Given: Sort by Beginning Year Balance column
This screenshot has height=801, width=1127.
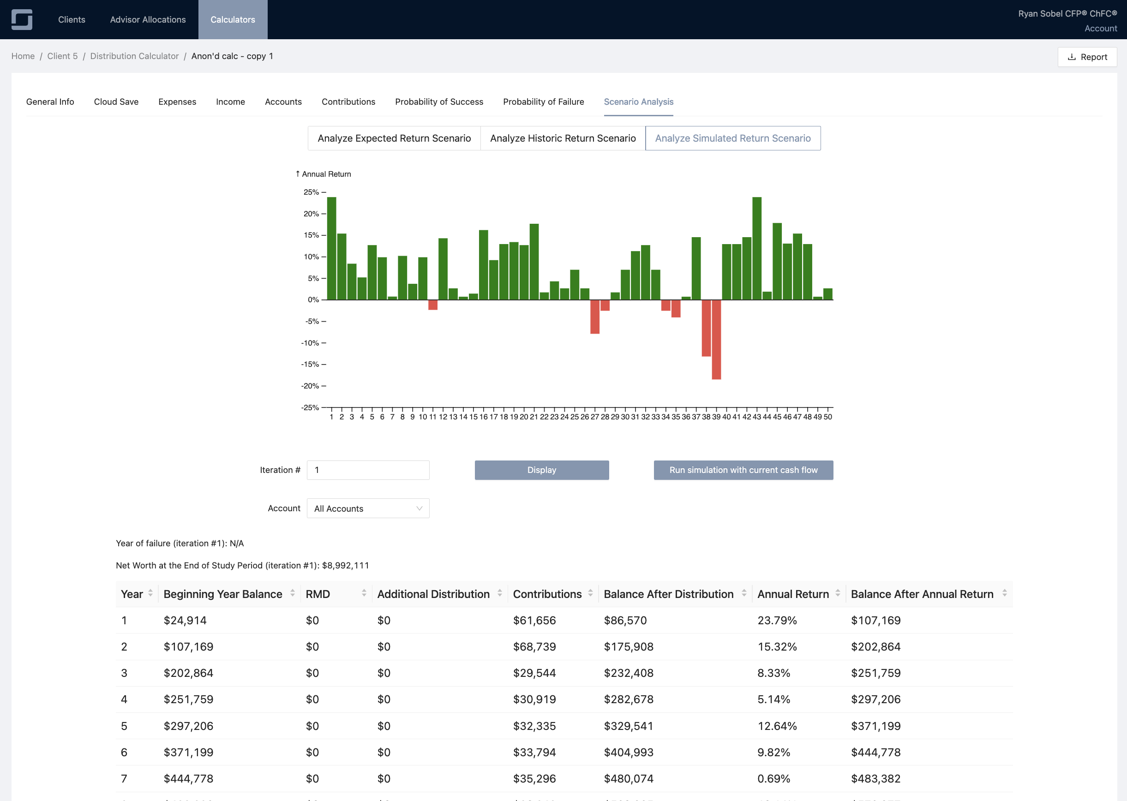Looking at the screenshot, I should click(293, 593).
